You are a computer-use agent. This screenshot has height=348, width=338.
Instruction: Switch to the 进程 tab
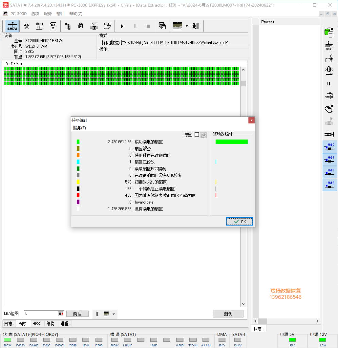(x=64, y=324)
